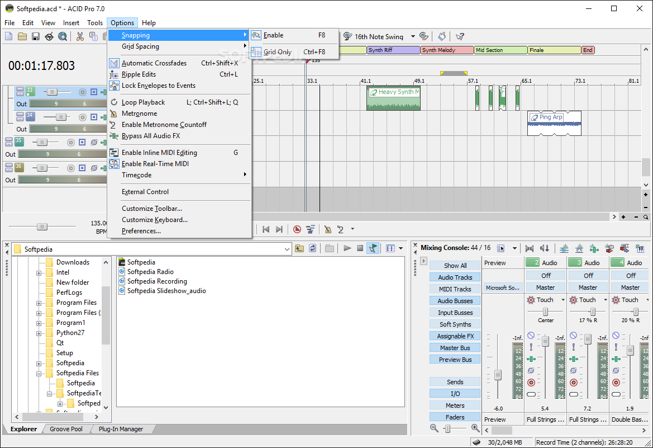Enable Metronome from Options menu
This screenshot has height=448, width=653.
(179, 114)
